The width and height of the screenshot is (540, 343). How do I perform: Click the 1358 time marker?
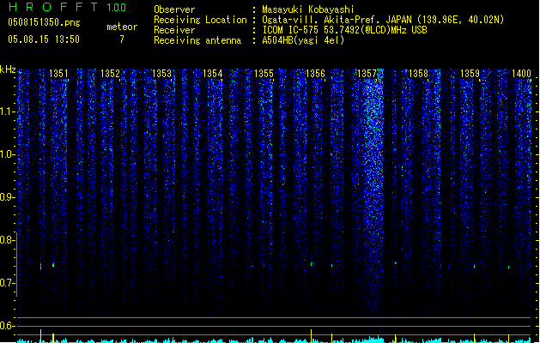pos(418,74)
